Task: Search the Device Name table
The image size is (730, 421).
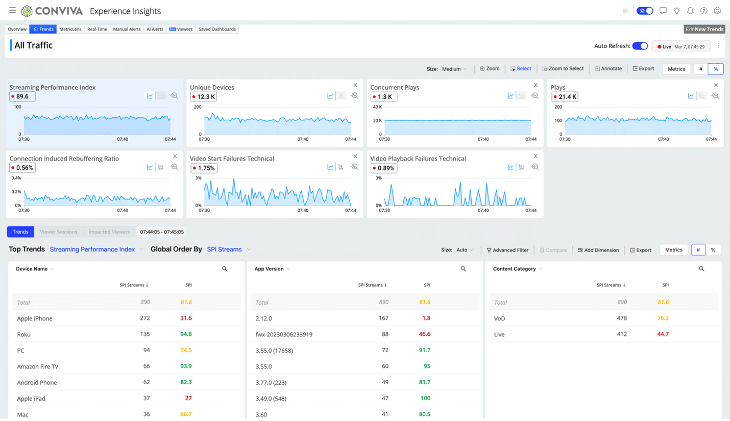Action: pyautogui.click(x=225, y=269)
